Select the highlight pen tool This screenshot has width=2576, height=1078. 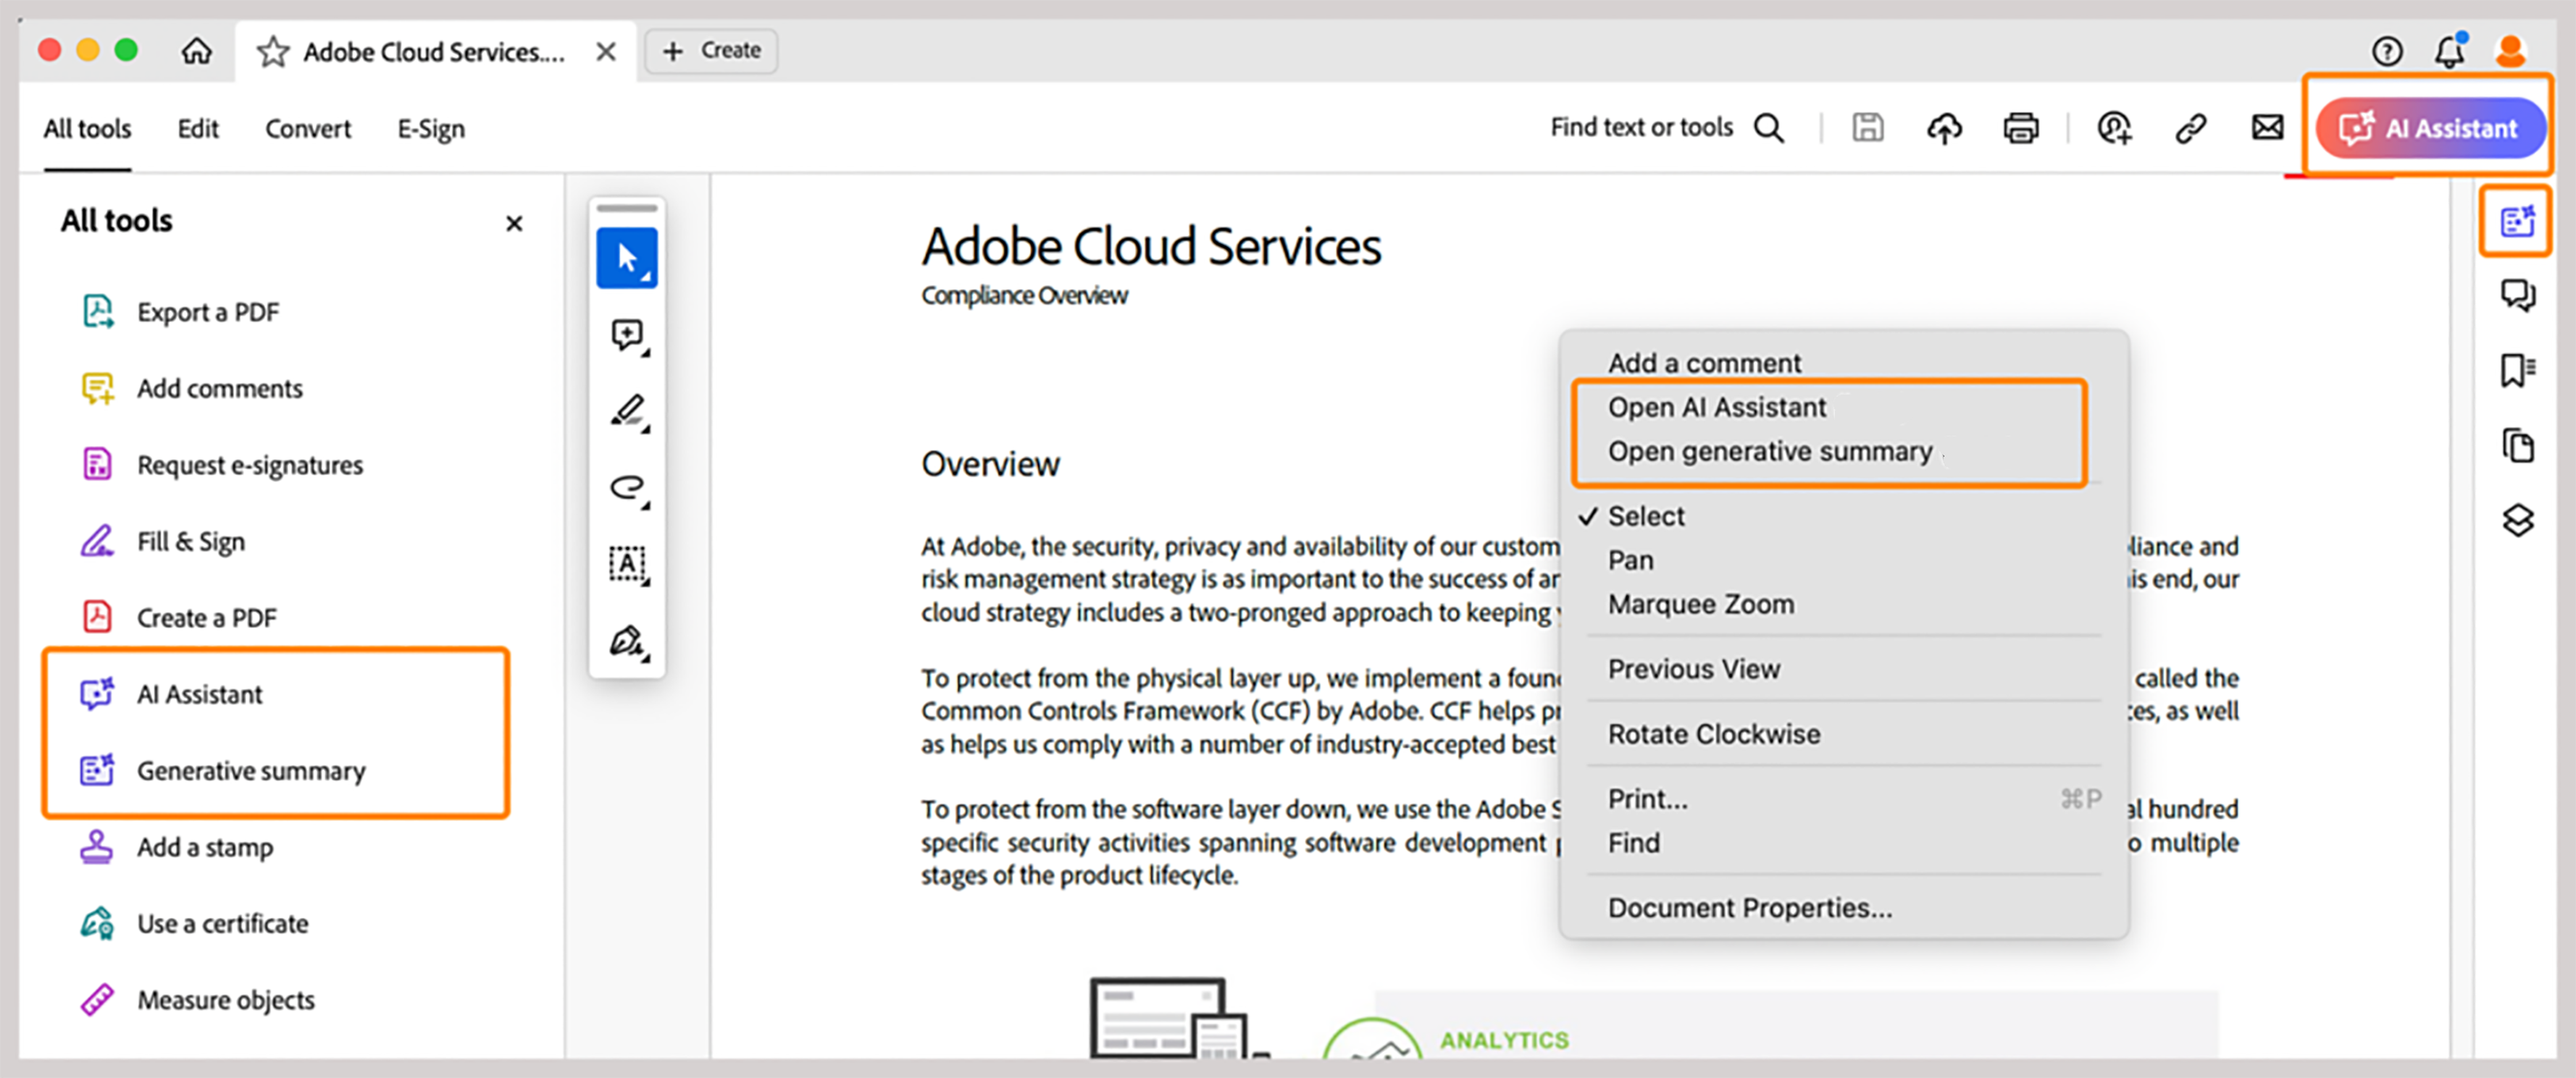pos(626,410)
